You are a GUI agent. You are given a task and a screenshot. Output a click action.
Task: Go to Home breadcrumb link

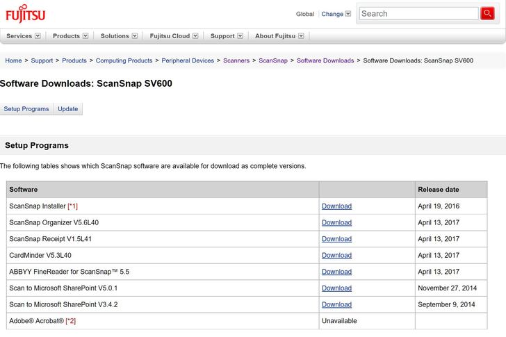pyautogui.click(x=13, y=60)
